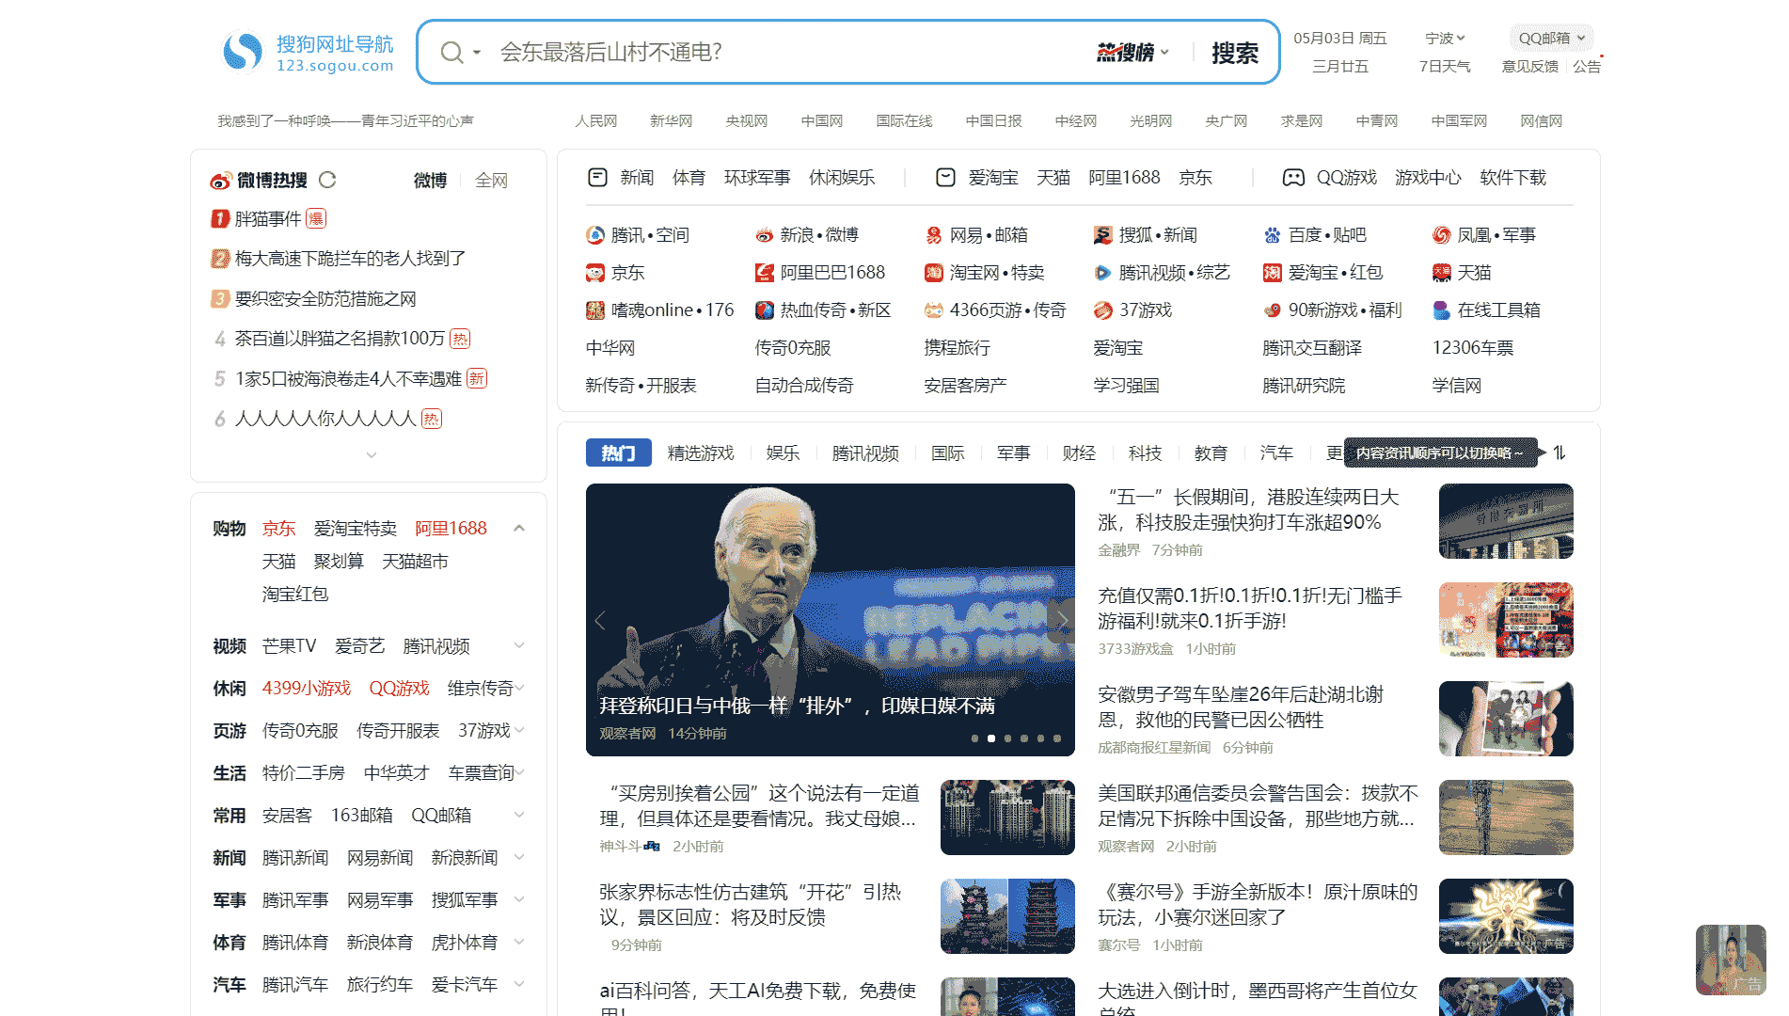Screen dimensions: 1789x1016
Task: Click the search input field
Action: (x=790, y=53)
